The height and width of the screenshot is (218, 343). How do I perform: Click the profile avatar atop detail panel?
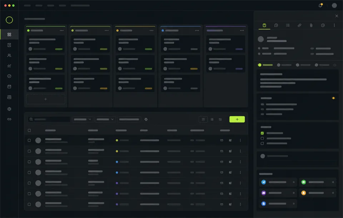(261, 39)
